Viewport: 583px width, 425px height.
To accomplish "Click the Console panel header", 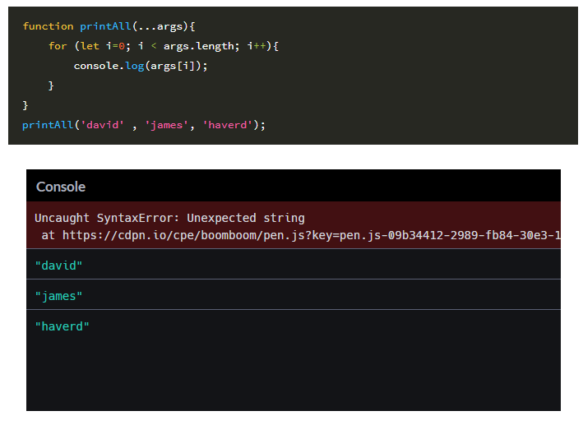I will click(x=294, y=186).
